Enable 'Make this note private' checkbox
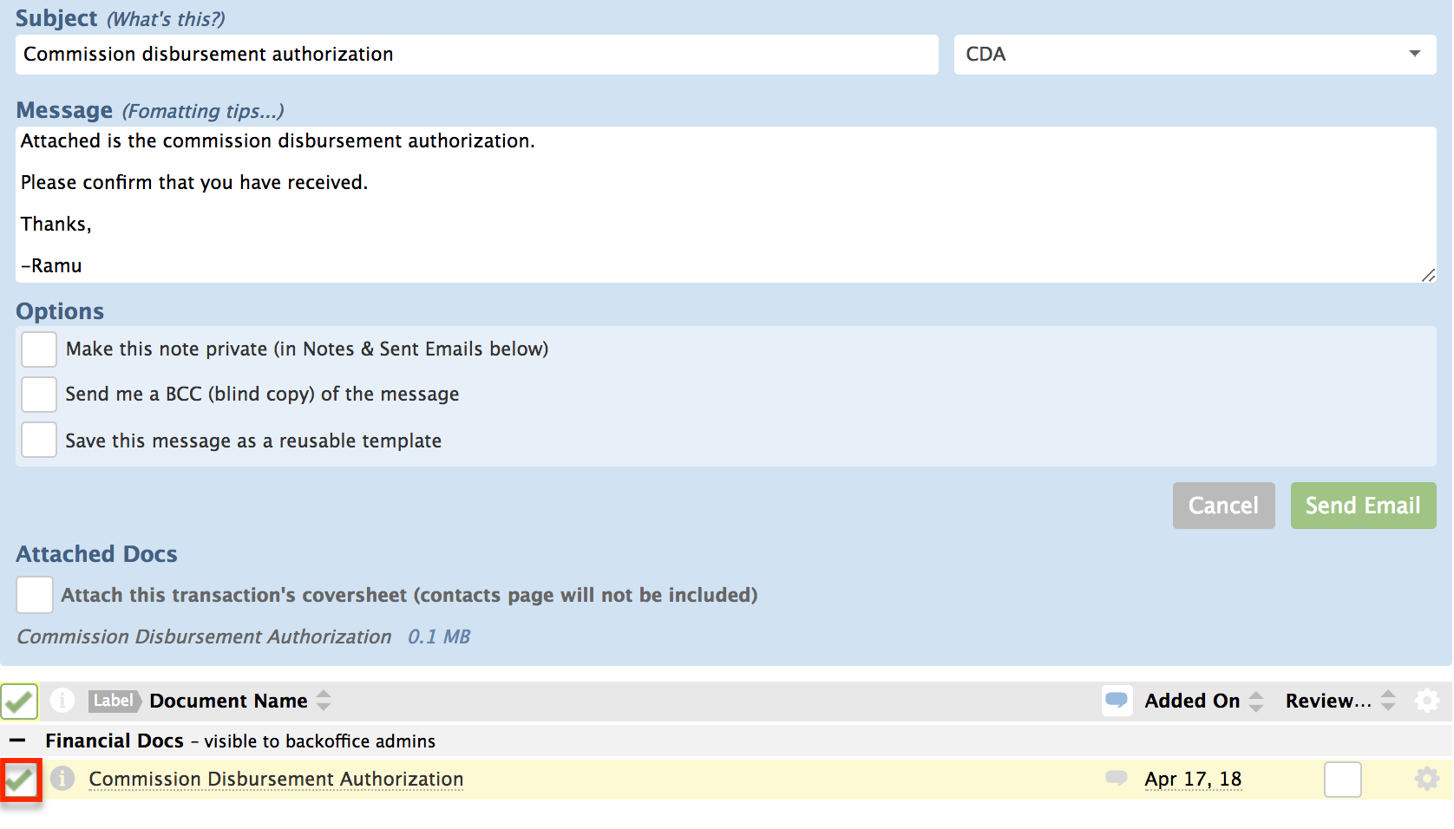The height and width of the screenshot is (829, 1454). click(x=39, y=349)
